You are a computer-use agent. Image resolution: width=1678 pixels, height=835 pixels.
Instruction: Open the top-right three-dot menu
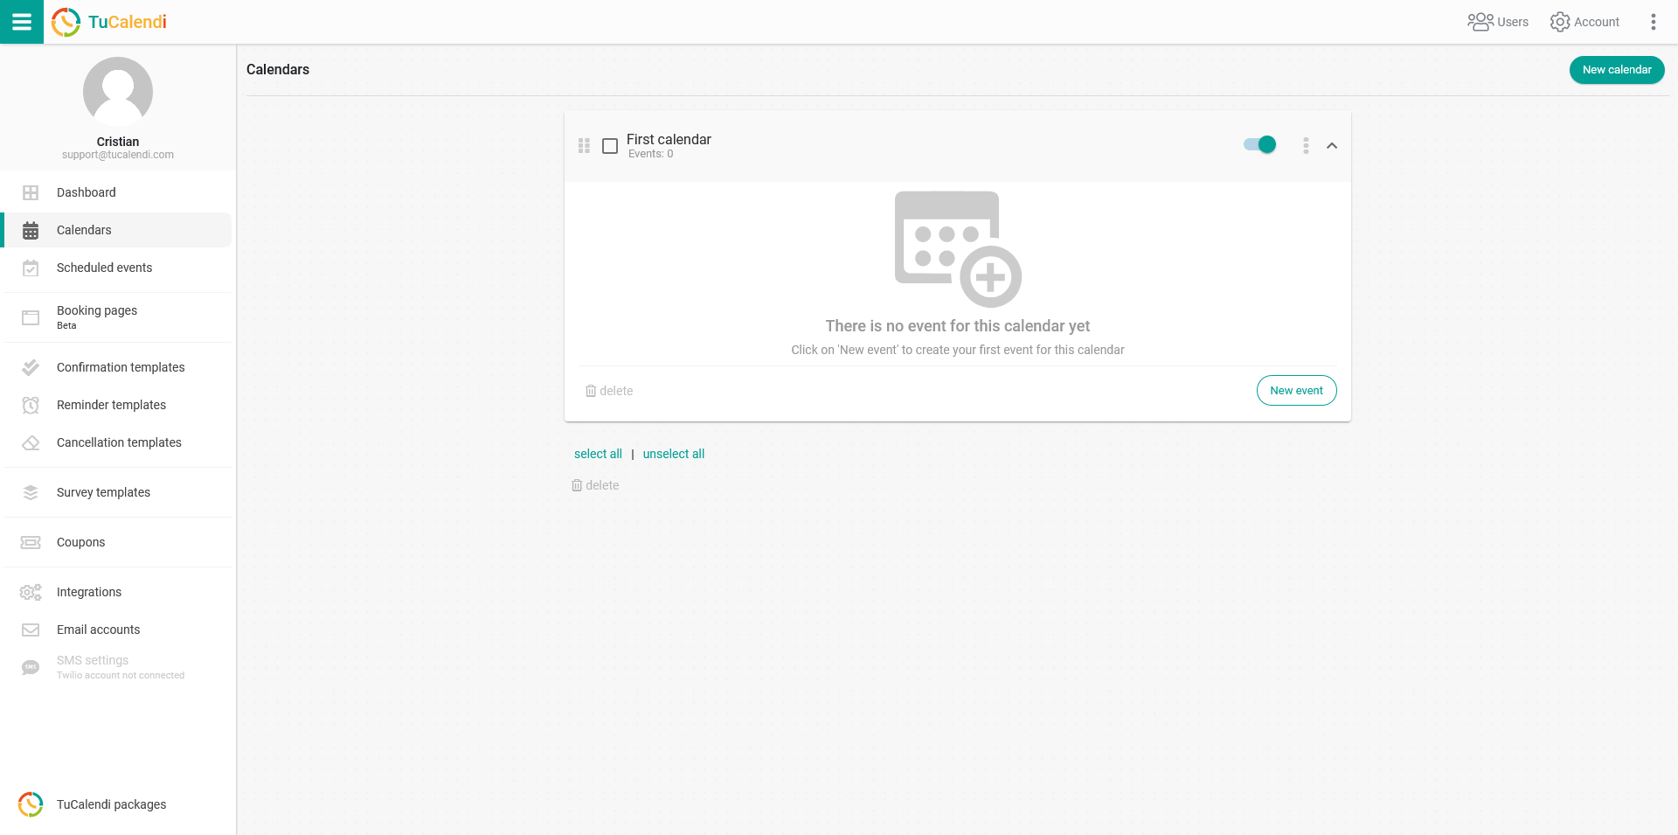tap(1653, 22)
